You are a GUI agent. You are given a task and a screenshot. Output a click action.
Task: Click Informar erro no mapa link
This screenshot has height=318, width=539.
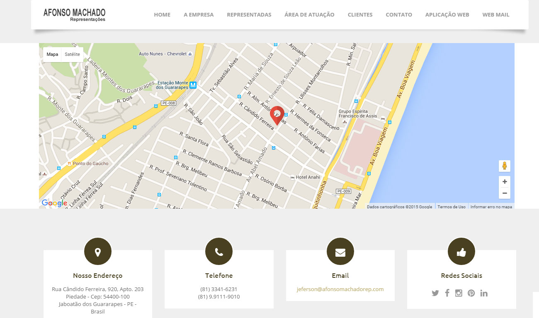point(491,207)
